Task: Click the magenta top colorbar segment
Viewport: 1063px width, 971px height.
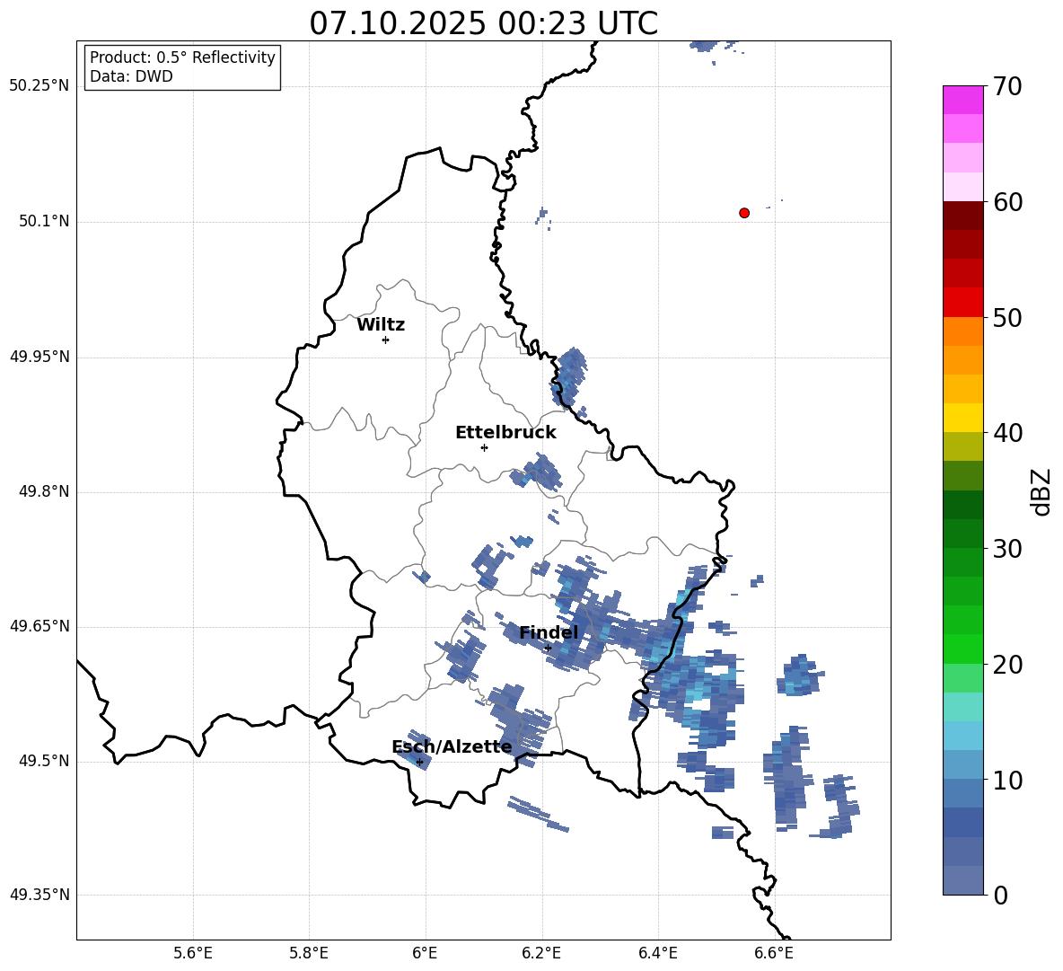Action: coord(963,100)
